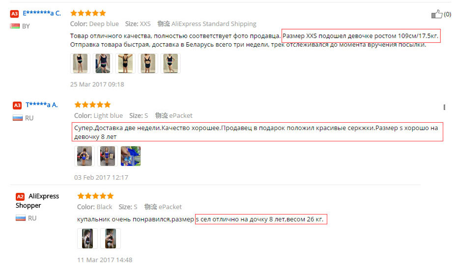Open first photo in Black swimsuit review
This screenshot has height=268, width=457.
coord(87,239)
